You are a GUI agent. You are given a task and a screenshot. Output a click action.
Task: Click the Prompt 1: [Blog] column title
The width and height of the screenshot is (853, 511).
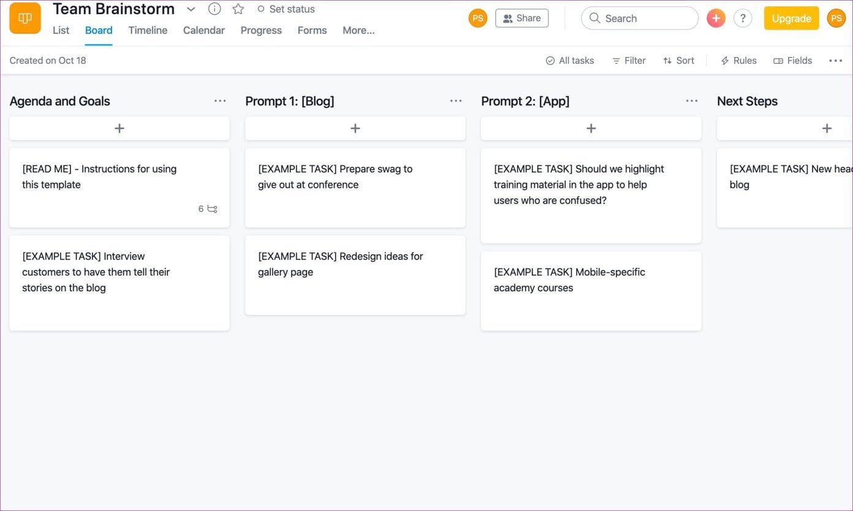pyautogui.click(x=290, y=101)
